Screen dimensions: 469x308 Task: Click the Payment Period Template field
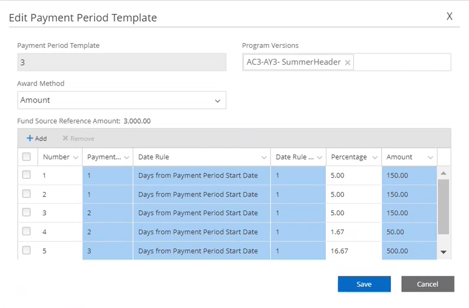[122, 62]
